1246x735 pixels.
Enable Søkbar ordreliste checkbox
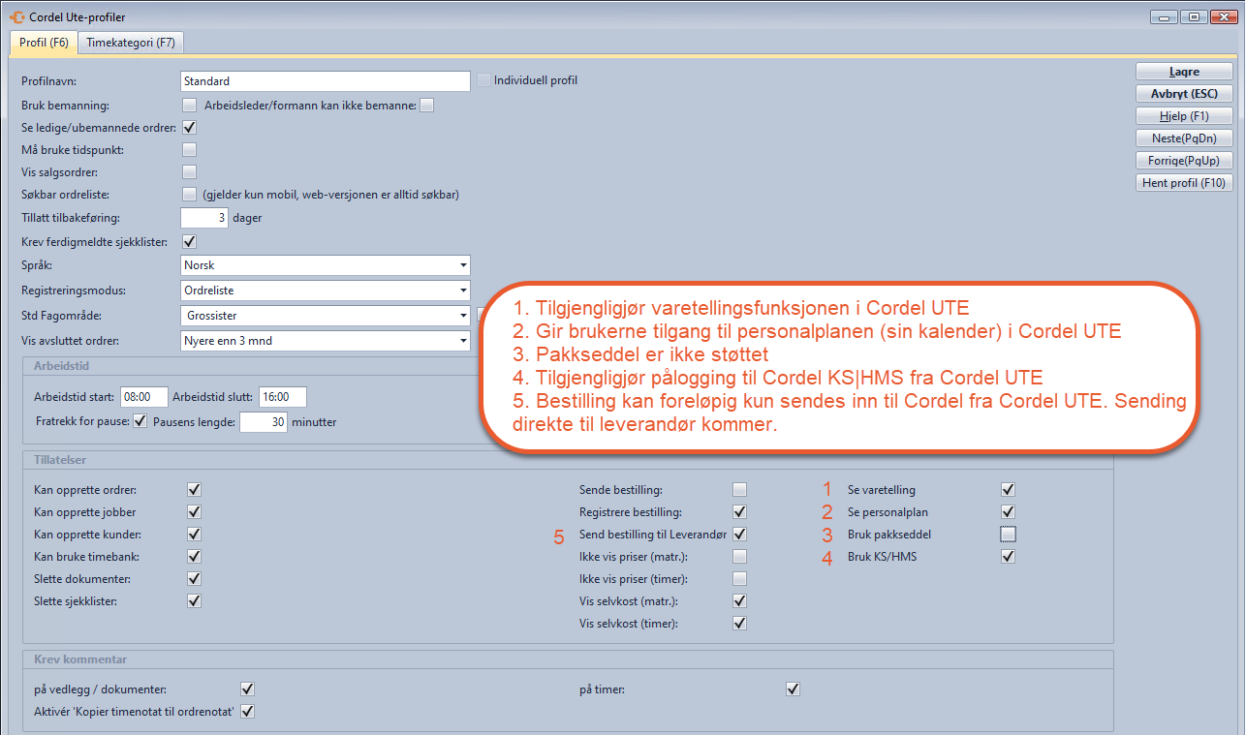(190, 195)
